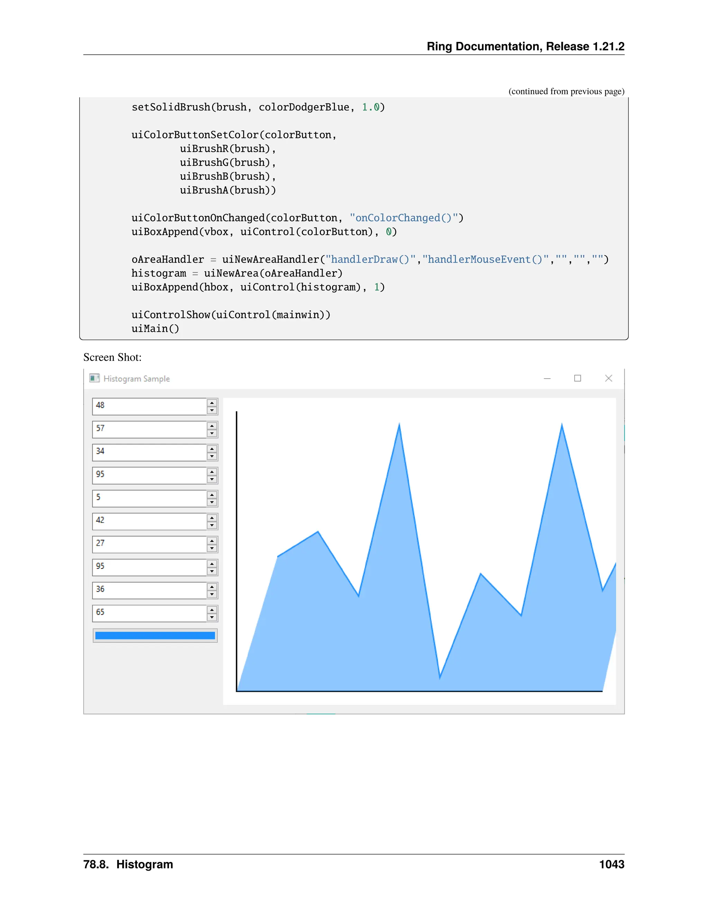Increase the spinbox showing 36

[212, 587]
